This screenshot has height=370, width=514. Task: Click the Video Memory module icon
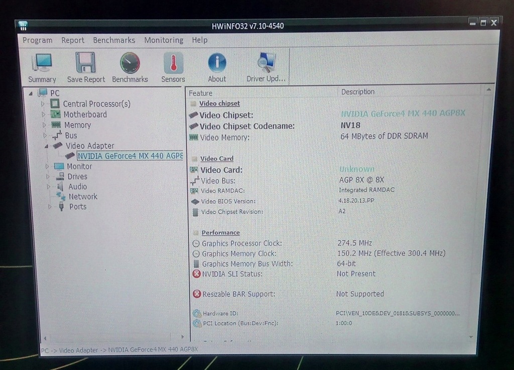pyautogui.click(x=194, y=137)
